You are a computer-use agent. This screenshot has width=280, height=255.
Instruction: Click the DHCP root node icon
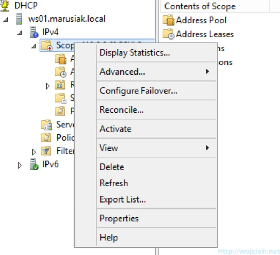[5, 5]
